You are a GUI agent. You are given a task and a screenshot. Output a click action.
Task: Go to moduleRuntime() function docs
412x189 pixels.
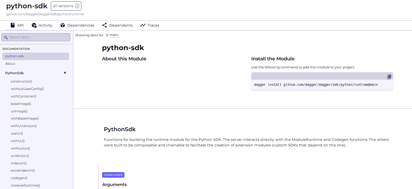pyautogui.click(x=25, y=185)
